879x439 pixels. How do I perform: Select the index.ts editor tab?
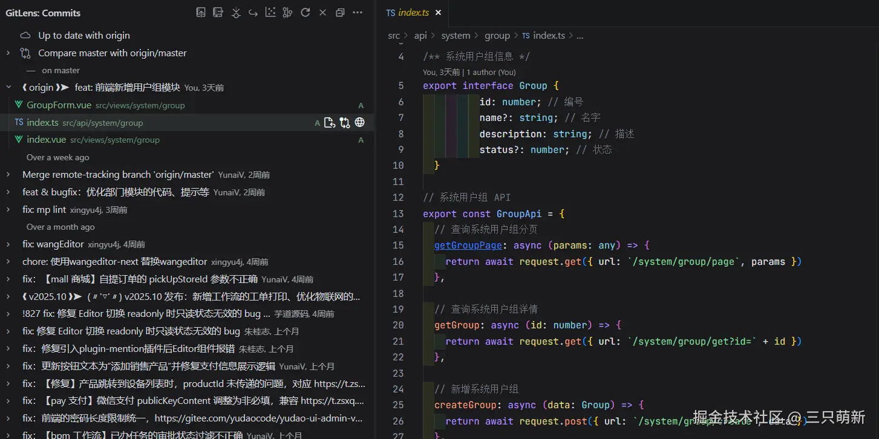coord(413,13)
